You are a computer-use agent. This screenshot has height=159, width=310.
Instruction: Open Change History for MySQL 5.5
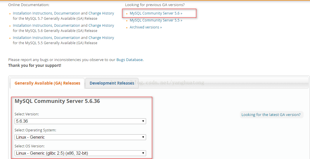pyautogui.click(x=101, y=38)
